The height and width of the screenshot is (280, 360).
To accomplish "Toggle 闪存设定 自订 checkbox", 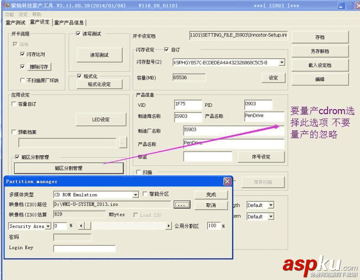I will 167,50.
